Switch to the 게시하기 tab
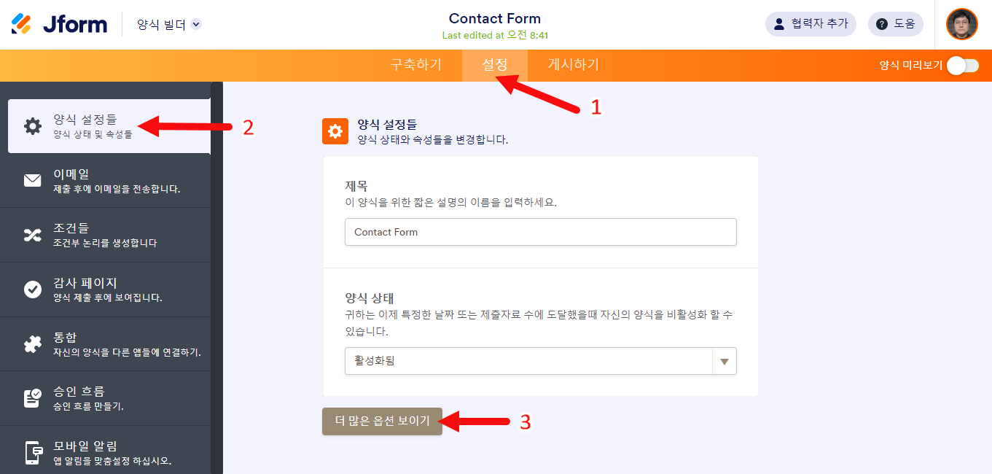 (573, 65)
